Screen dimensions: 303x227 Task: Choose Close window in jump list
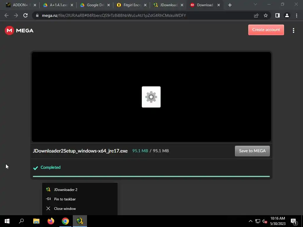click(x=80, y=208)
